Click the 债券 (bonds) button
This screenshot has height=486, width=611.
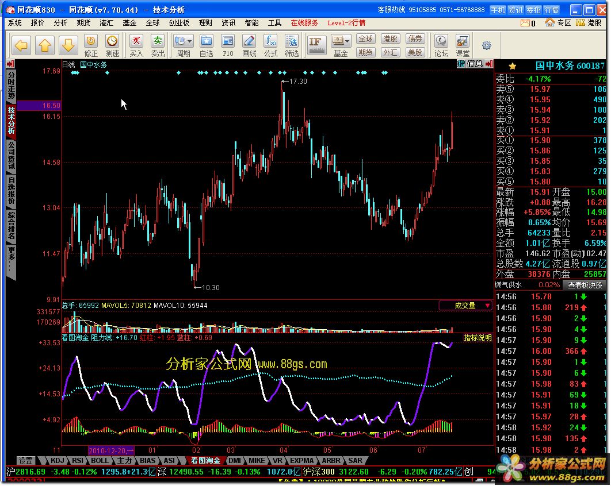click(x=415, y=39)
